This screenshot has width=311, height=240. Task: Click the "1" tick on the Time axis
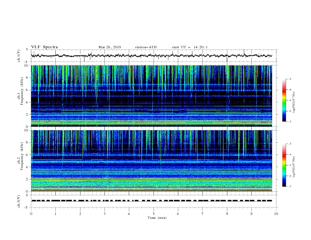pyautogui.click(x=55, y=214)
